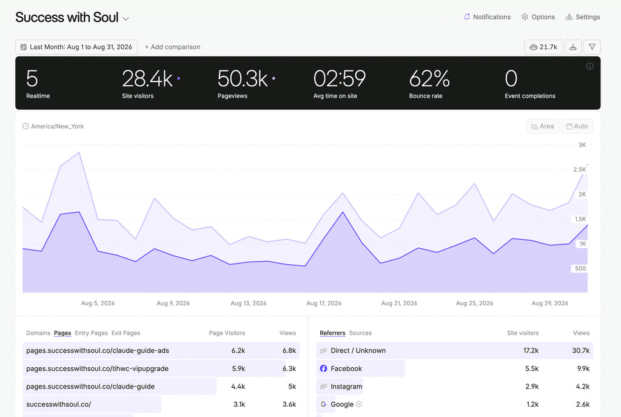Screen dimensions: 621x417
Task: Open the Auto interval dropdown
Action: pyautogui.click(x=577, y=126)
